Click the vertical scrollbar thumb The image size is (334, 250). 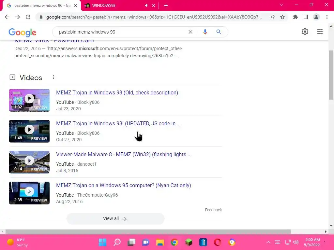tap(331, 75)
